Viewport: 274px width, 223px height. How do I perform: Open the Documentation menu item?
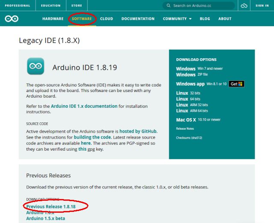pyautogui.click(x=138, y=19)
